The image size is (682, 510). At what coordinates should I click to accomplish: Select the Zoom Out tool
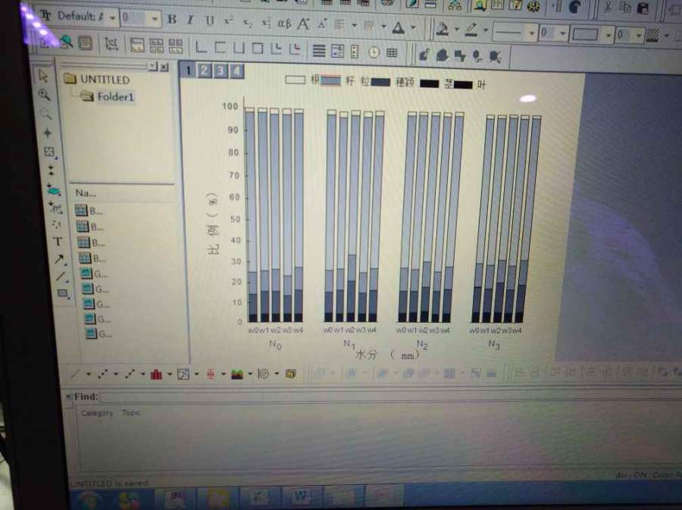tap(45, 114)
